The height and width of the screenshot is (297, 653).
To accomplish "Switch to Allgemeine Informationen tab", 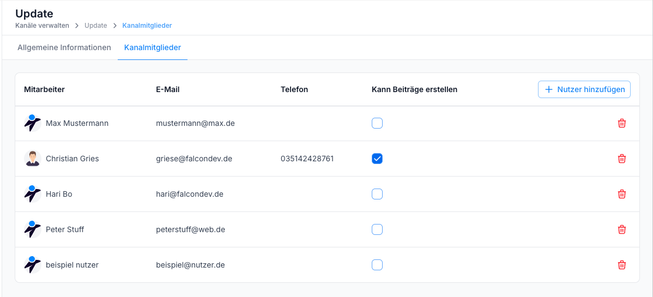I will pos(64,47).
